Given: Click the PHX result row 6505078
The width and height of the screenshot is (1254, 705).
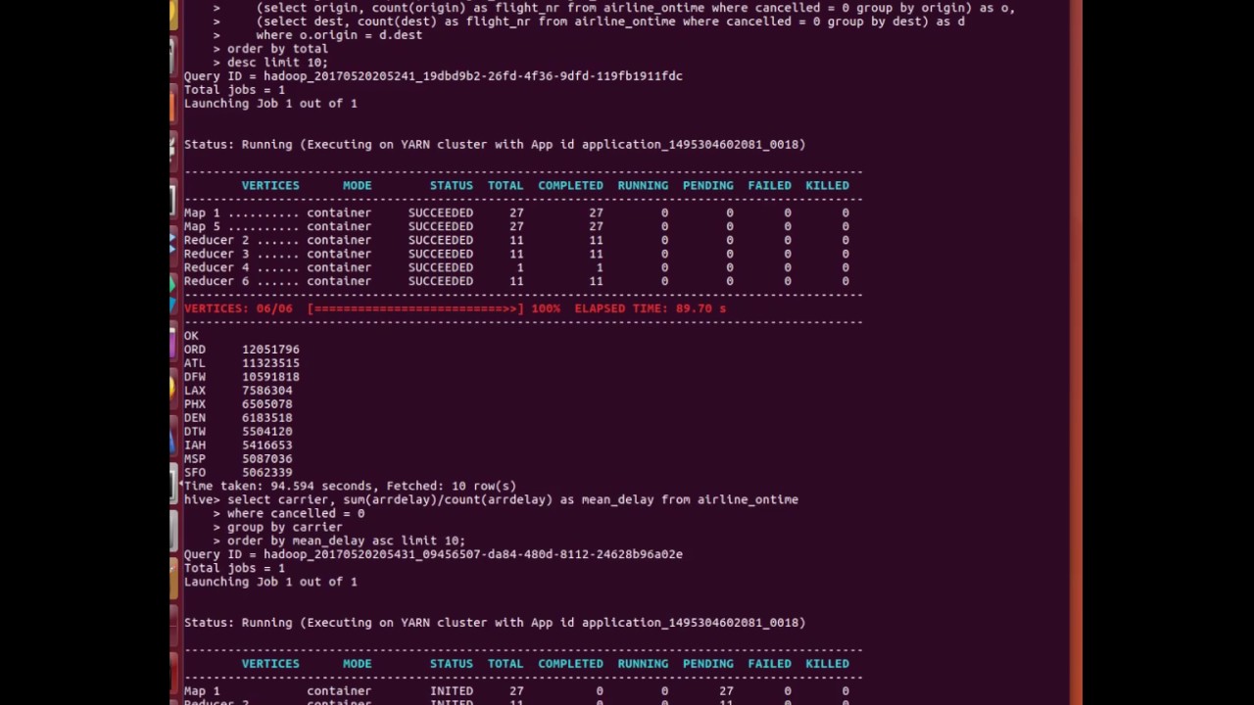Looking at the screenshot, I should [238, 404].
